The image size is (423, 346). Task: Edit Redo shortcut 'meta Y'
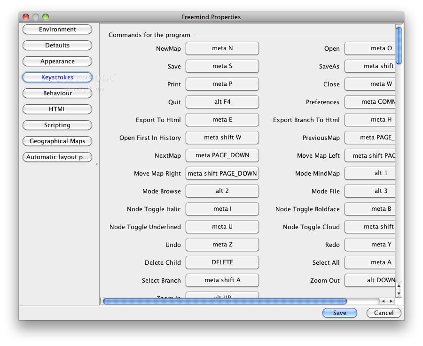coord(370,245)
